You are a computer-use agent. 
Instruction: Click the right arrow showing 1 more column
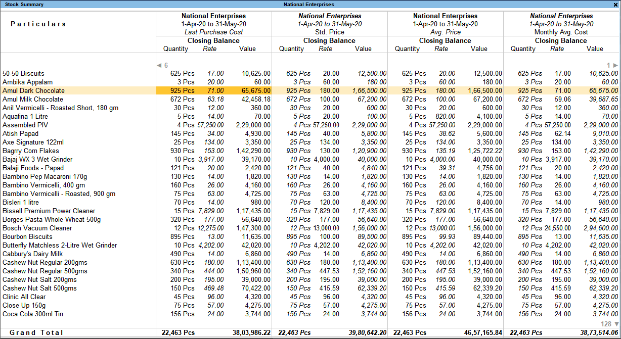[x=612, y=65]
